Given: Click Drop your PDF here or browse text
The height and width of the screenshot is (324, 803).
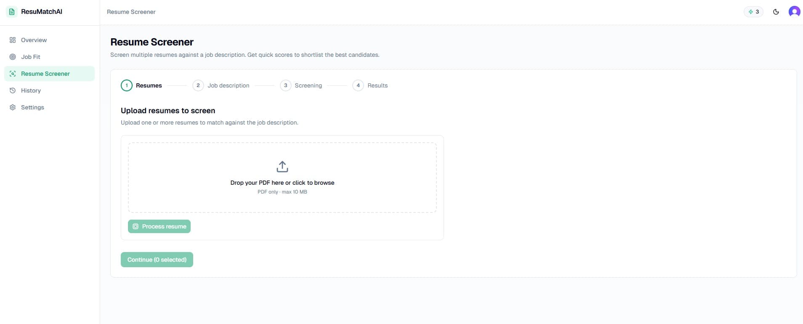Looking at the screenshot, I should coord(282,183).
